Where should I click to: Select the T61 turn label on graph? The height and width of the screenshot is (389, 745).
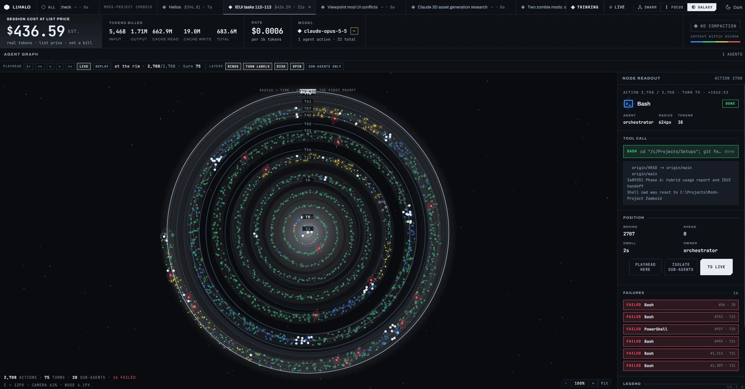point(308,101)
